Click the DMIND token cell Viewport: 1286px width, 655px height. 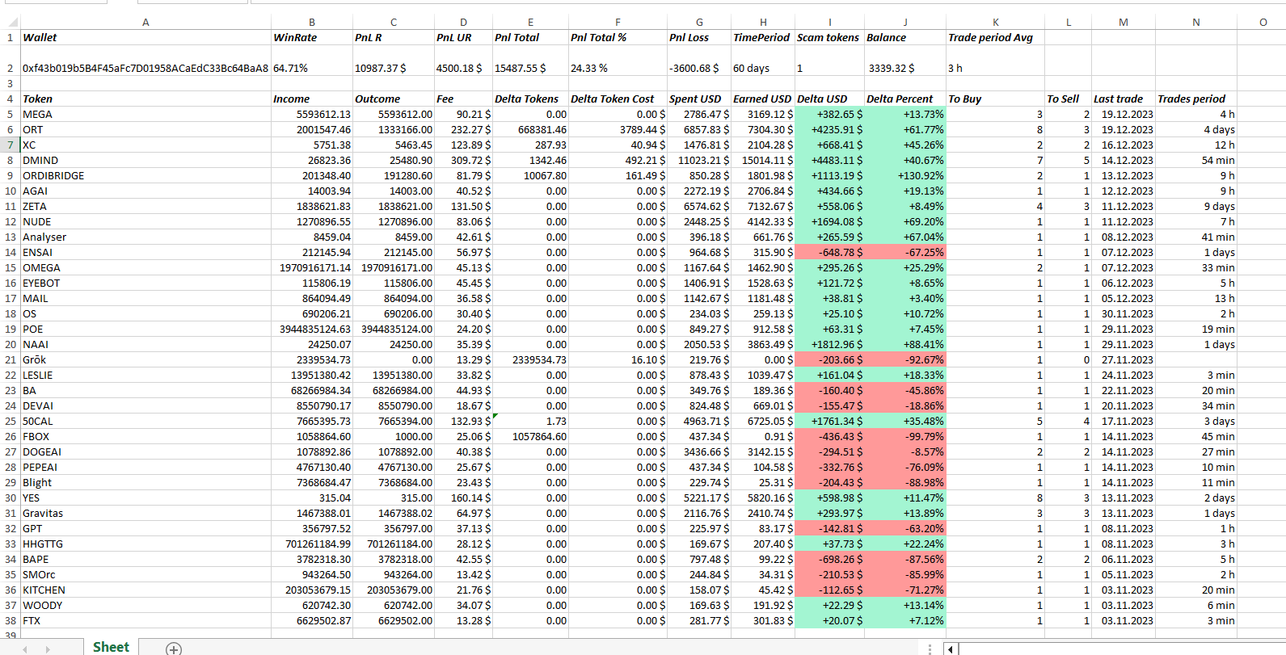tap(145, 161)
